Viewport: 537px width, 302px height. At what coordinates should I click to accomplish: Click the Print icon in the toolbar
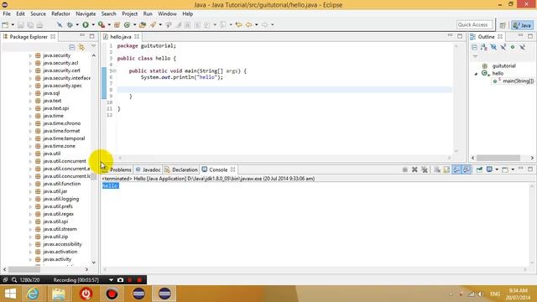pyautogui.click(x=39, y=24)
